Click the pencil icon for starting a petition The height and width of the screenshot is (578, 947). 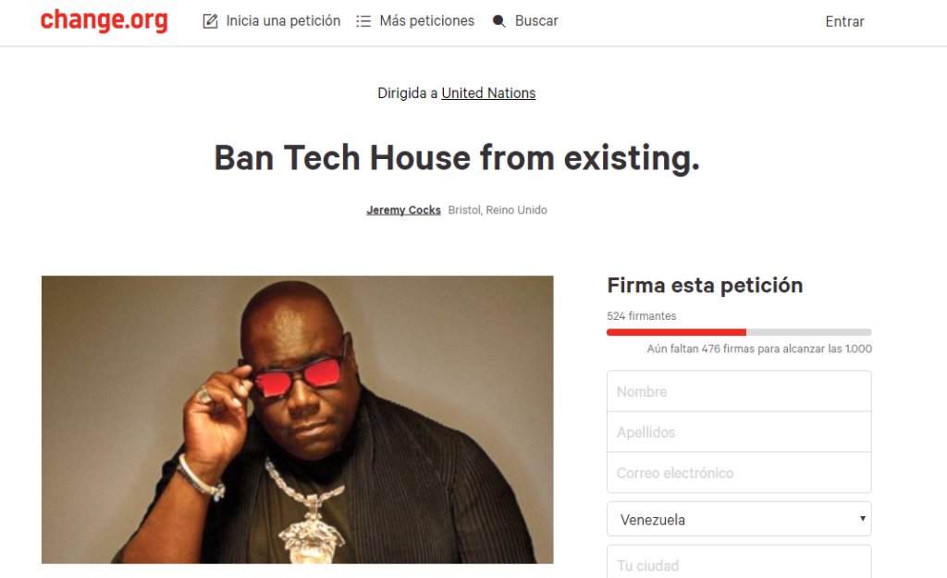(x=210, y=21)
